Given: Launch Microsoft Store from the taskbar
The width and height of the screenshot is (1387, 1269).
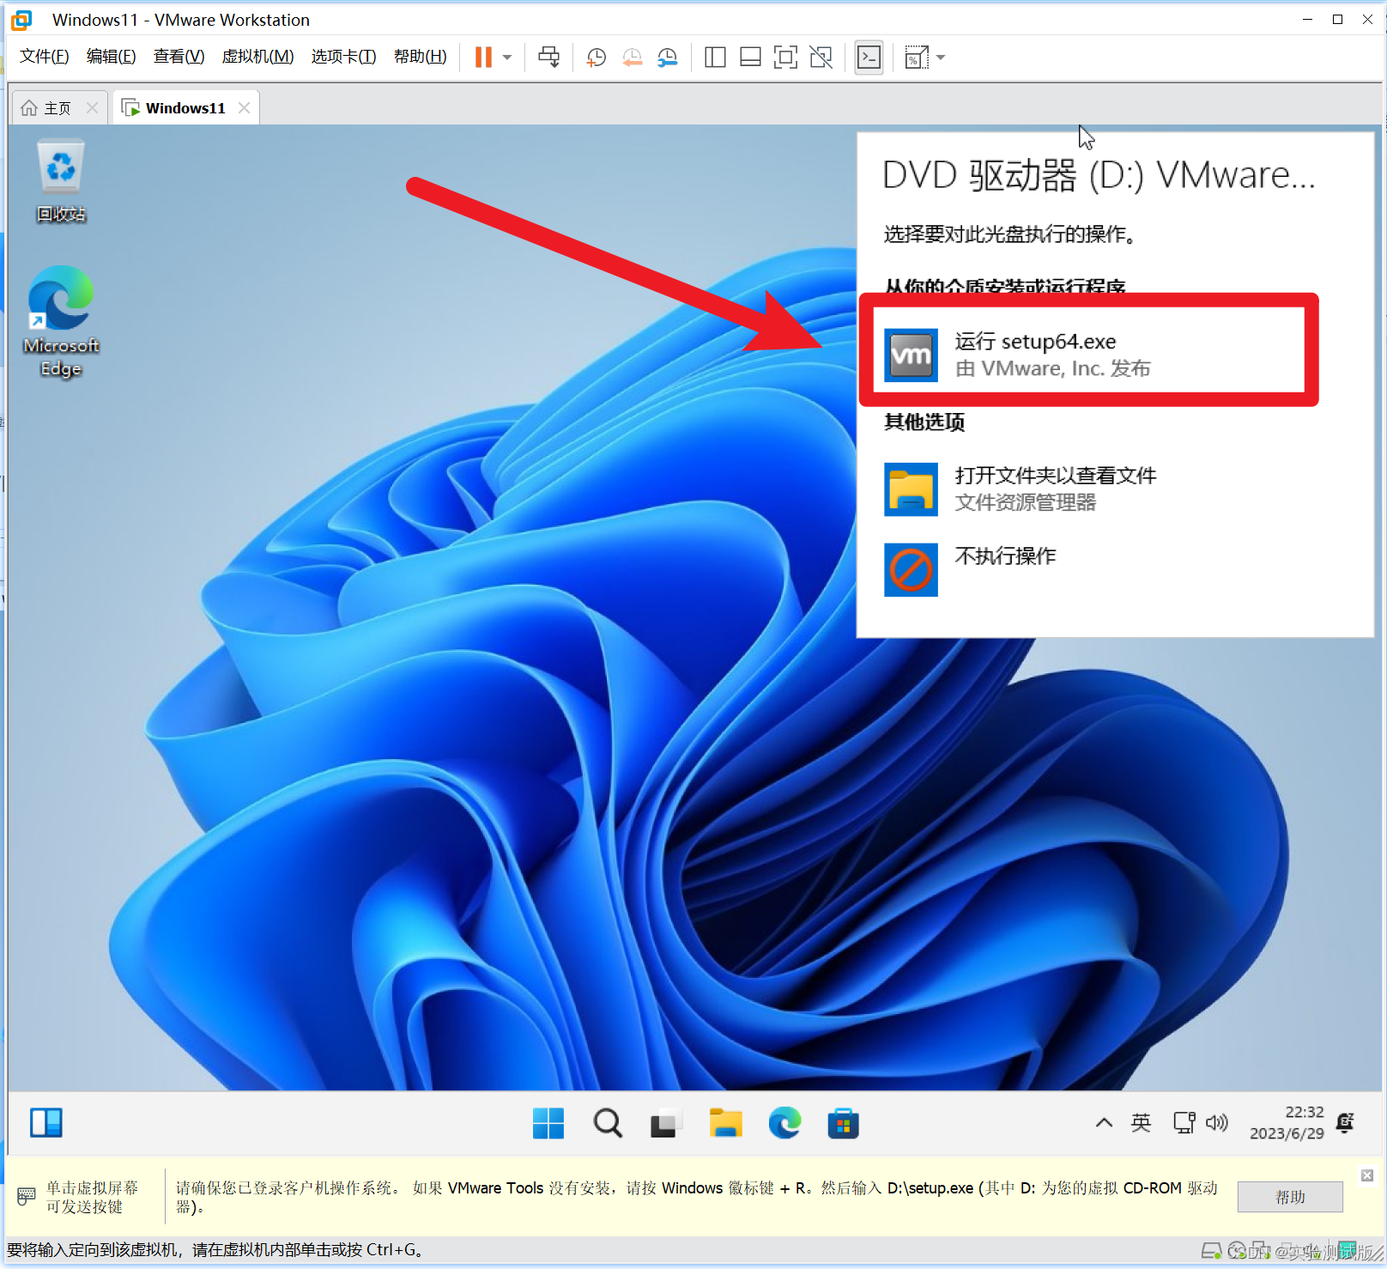Looking at the screenshot, I should [843, 1123].
